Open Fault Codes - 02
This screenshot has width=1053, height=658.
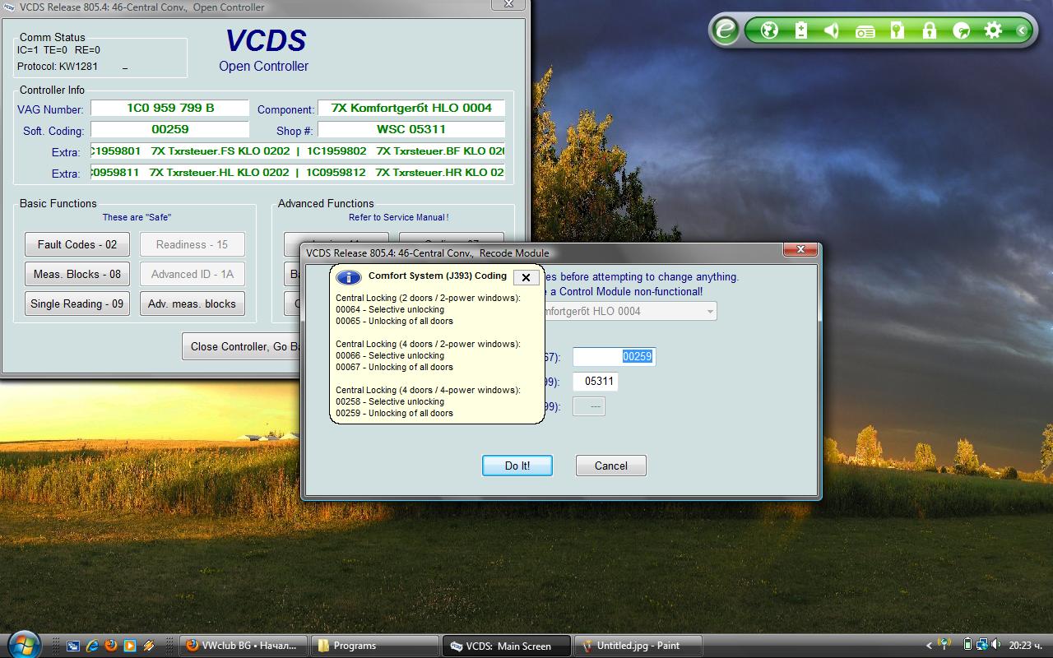pyautogui.click(x=77, y=244)
